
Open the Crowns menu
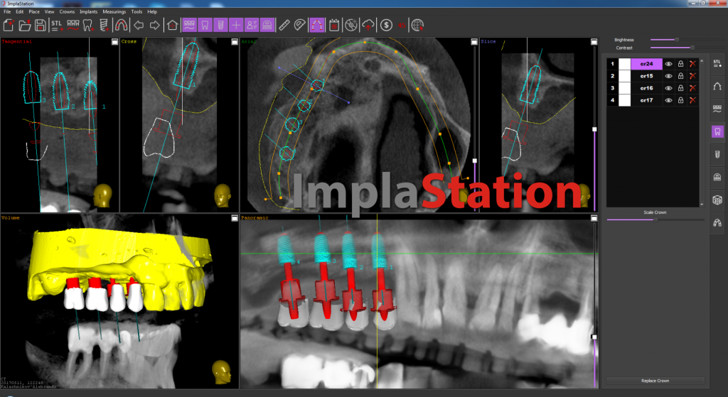pos(67,11)
